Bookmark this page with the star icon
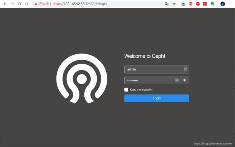This screenshot has height=147, width=235. click(174, 4)
